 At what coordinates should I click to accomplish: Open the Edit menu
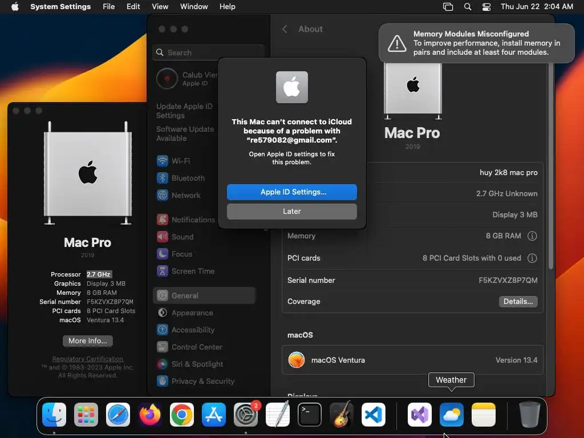pyautogui.click(x=133, y=7)
